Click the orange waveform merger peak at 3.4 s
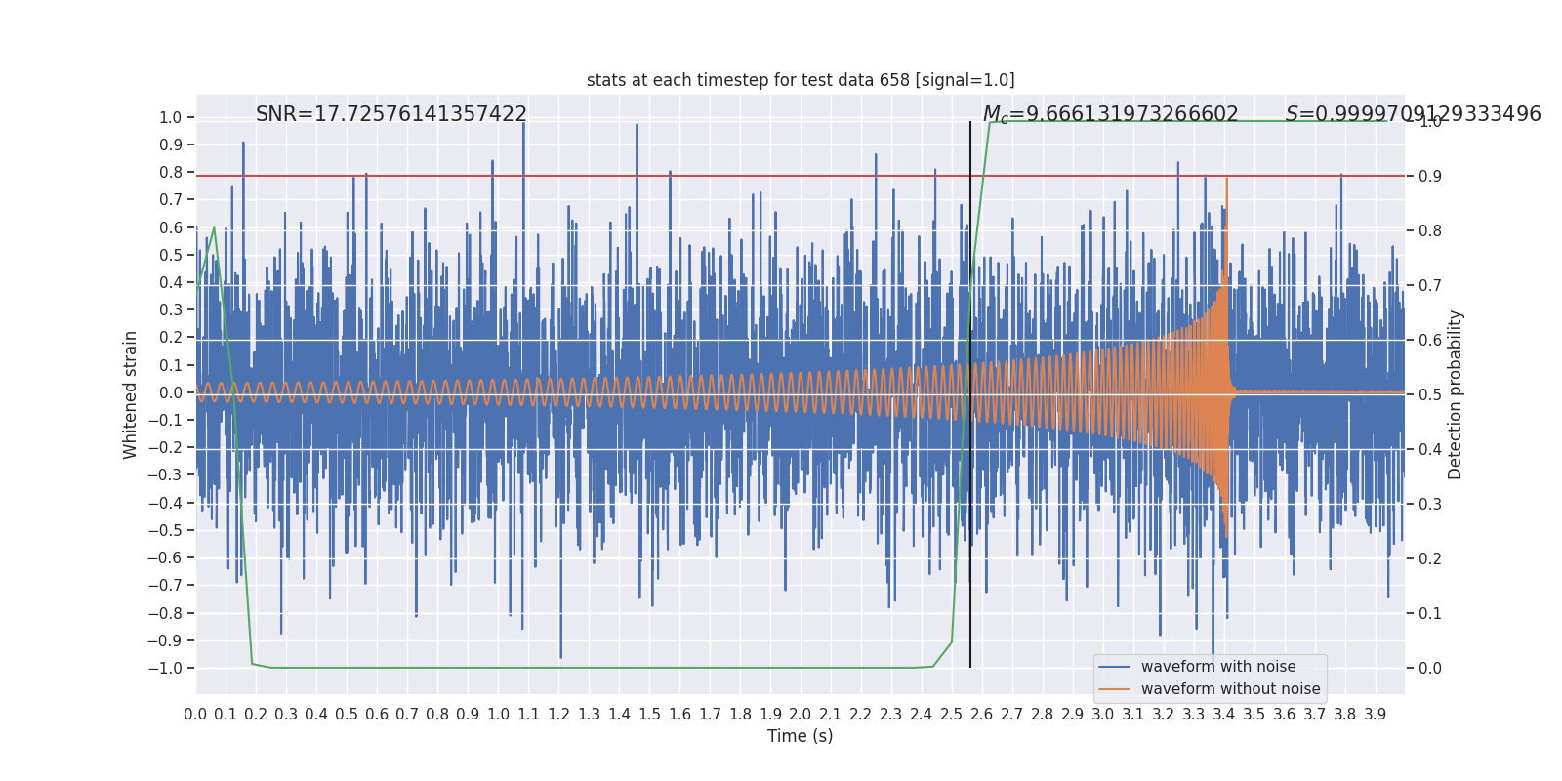 1227,180
